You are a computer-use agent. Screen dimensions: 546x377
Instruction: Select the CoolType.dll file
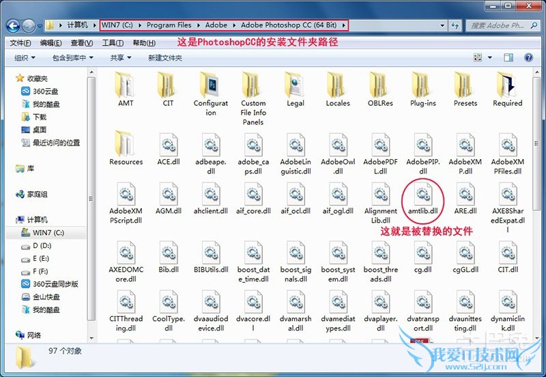click(x=168, y=310)
